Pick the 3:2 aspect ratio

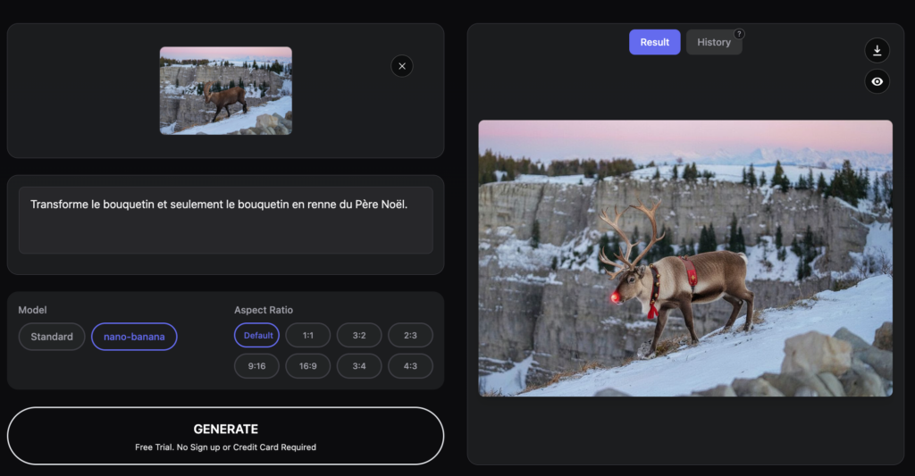[359, 336]
